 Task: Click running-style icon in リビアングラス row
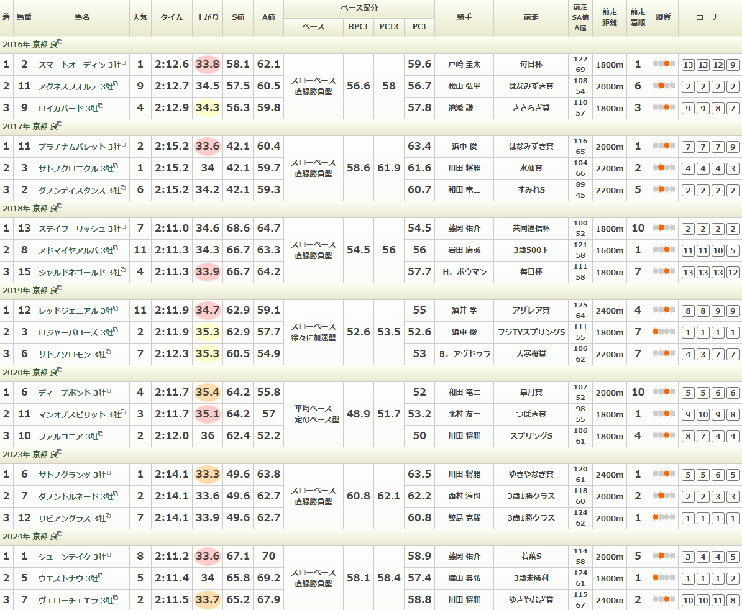(663, 517)
